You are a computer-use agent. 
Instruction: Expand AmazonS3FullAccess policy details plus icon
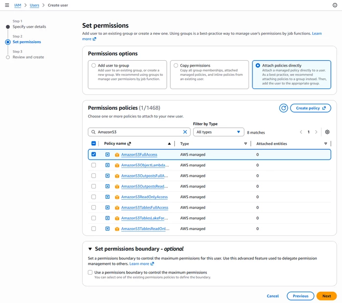pyautogui.click(x=108, y=155)
